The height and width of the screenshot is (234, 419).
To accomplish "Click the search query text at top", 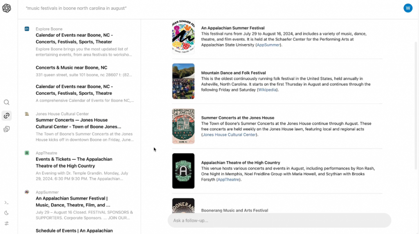I will [76, 8].
